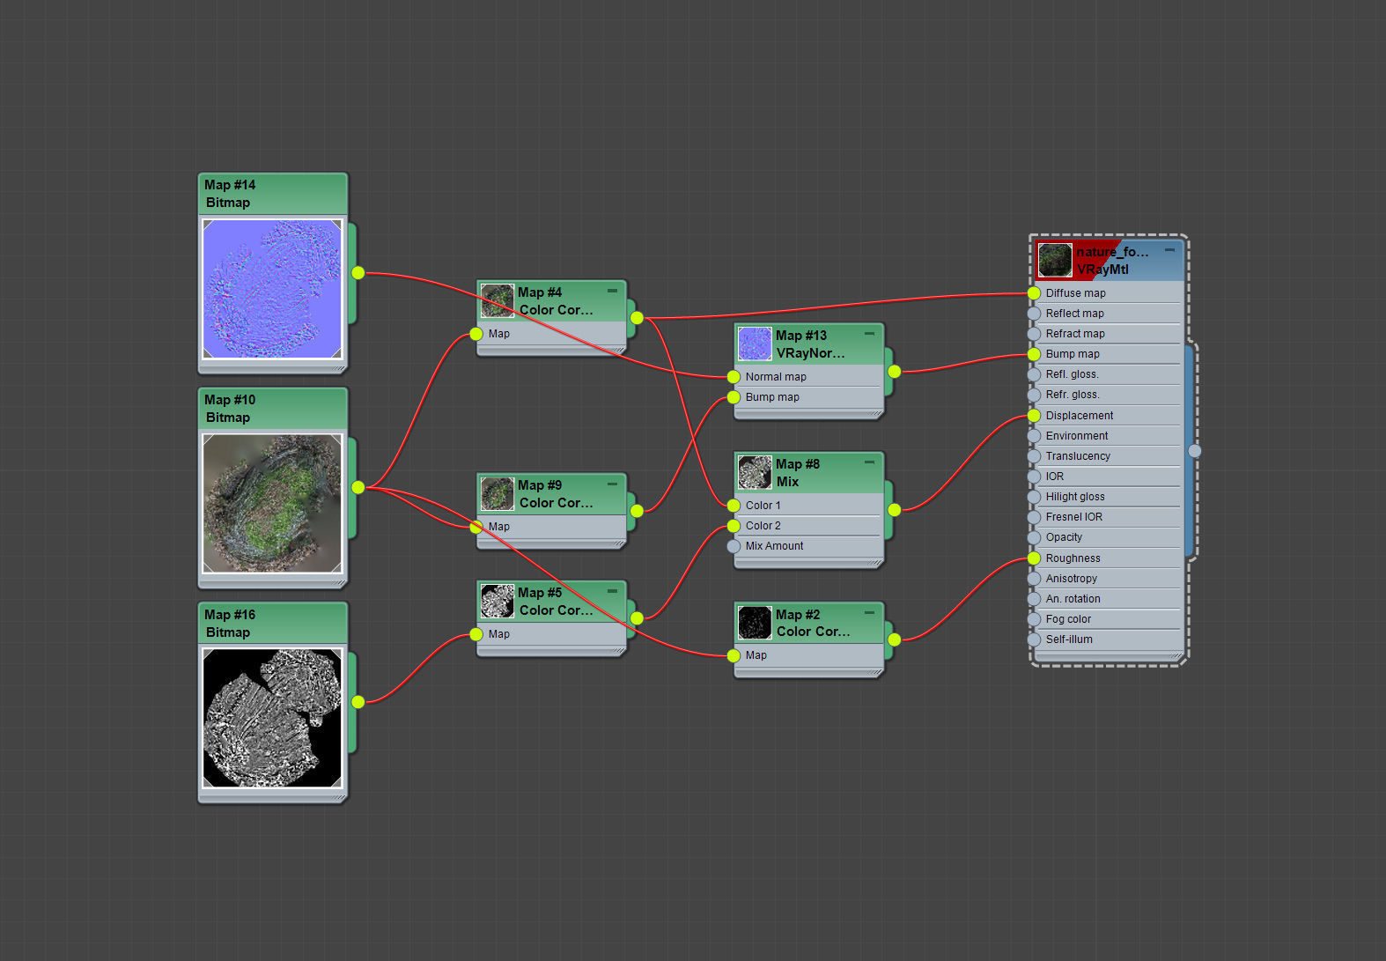Click the Hilight gloss input socket

pos(1034,497)
